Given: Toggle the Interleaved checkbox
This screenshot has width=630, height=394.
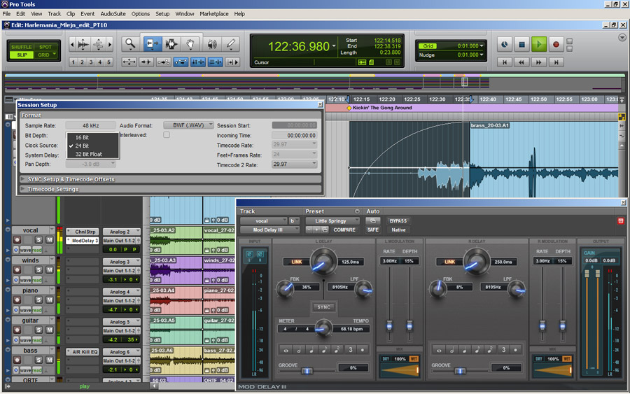Looking at the screenshot, I should pyautogui.click(x=167, y=135).
